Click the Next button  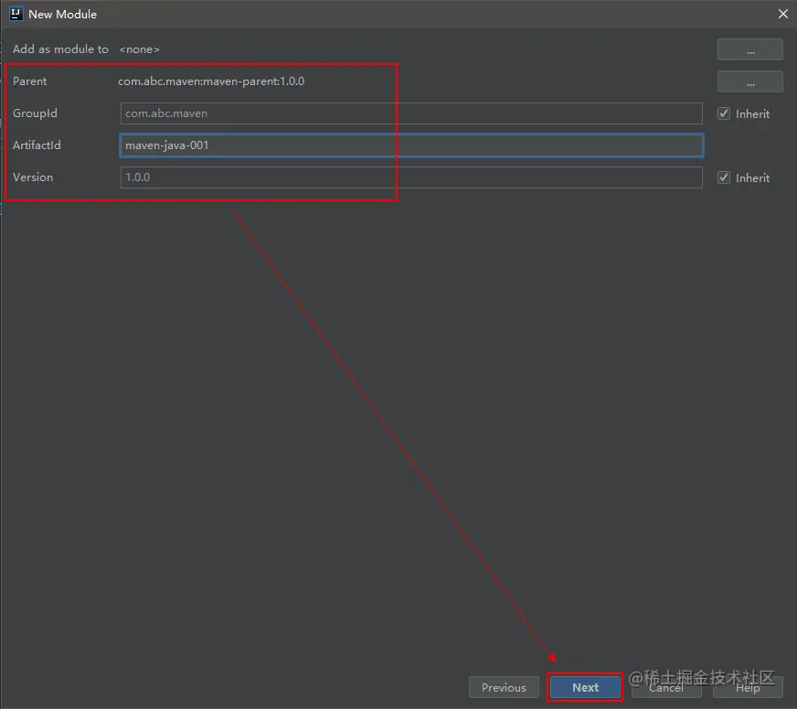tap(585, 687)
